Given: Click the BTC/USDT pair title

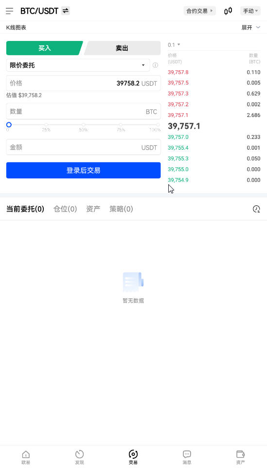Looking at the screenshot, I should (x=39, y=11).
